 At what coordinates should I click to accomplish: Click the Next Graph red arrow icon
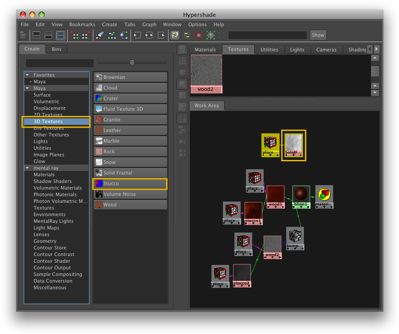(x=86, y=35)
